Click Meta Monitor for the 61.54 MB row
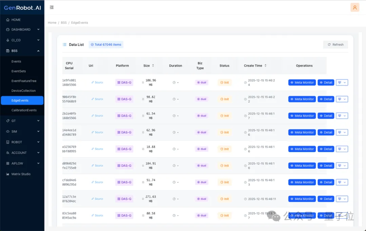 [x=302, y=116]
